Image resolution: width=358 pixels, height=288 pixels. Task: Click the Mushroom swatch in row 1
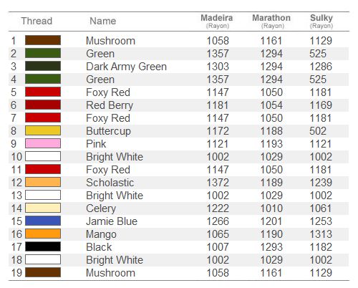(43, 40)
